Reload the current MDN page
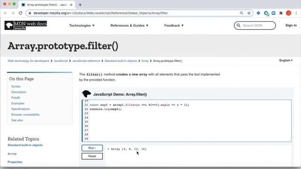Image resolution: width=301 pixels, height=169 pixels. pos(20,13)
